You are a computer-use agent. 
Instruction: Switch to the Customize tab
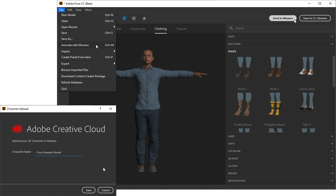coord(138,29)
